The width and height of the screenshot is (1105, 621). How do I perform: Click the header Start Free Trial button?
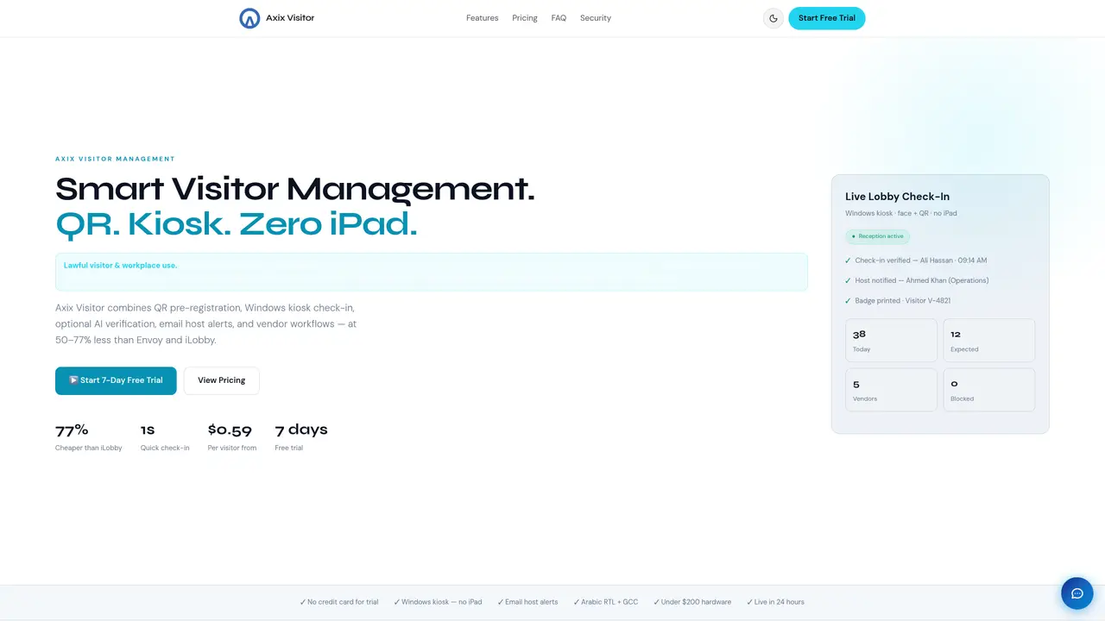point(827,18)
